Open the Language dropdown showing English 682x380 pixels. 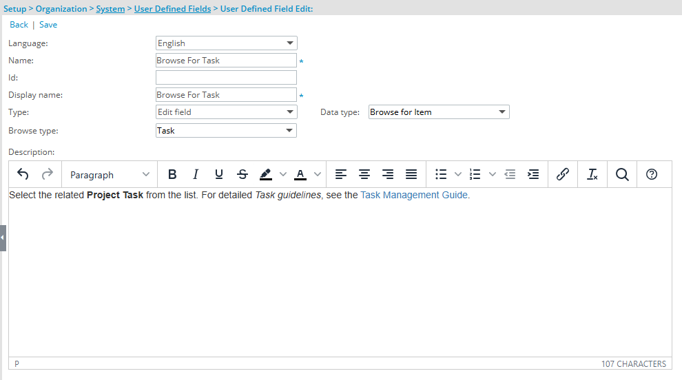click(x=226, y=43)
